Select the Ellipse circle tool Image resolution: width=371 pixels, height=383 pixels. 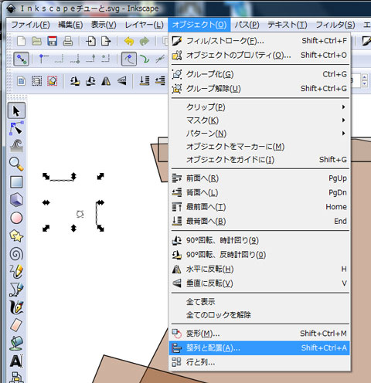coord(16,218)
